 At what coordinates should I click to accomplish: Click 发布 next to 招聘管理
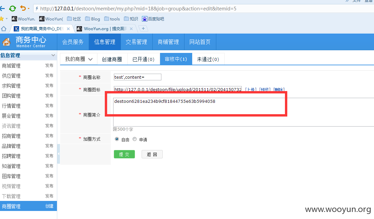(49, 156)
